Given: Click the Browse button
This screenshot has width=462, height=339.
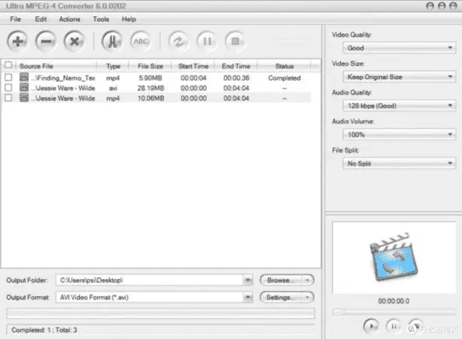Looking at the screenshot, I should coord(280,280).
